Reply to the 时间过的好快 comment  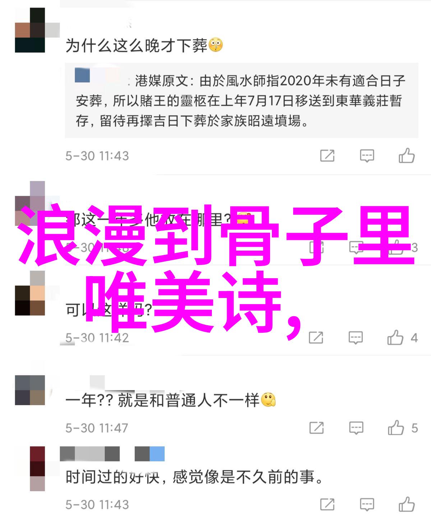point(367,505)
